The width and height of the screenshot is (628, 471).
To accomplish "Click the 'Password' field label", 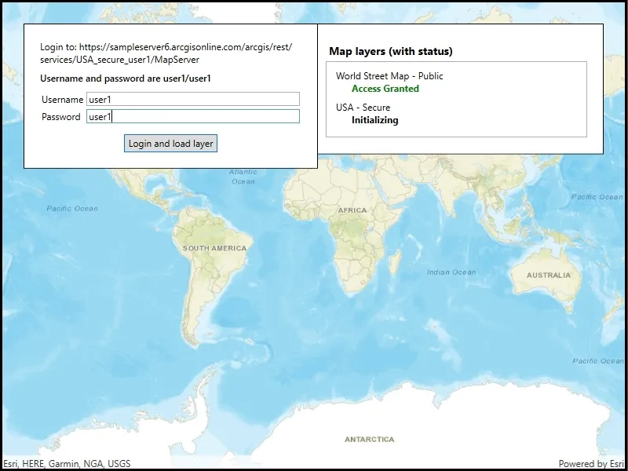I will [61, 116].
